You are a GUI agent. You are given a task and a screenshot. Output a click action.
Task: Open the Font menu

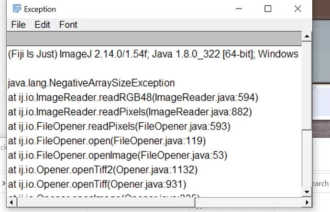(x=68, y=25)
